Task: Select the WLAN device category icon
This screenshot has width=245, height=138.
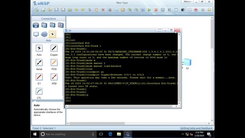Action: [52, 25]
